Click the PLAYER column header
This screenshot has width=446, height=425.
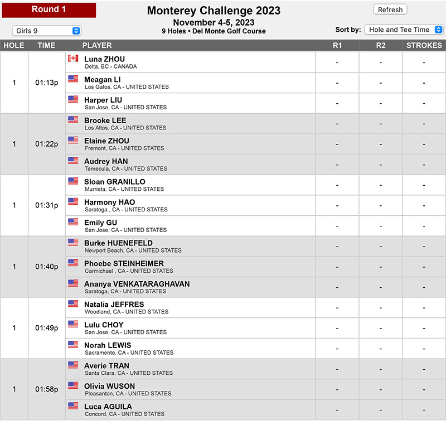click(97, 46)
